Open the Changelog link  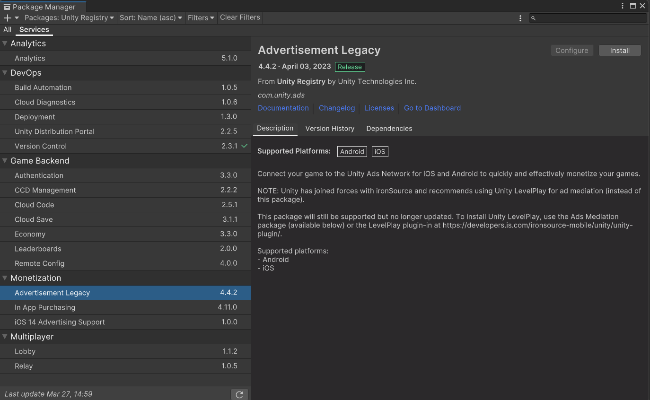pos(337,108)
